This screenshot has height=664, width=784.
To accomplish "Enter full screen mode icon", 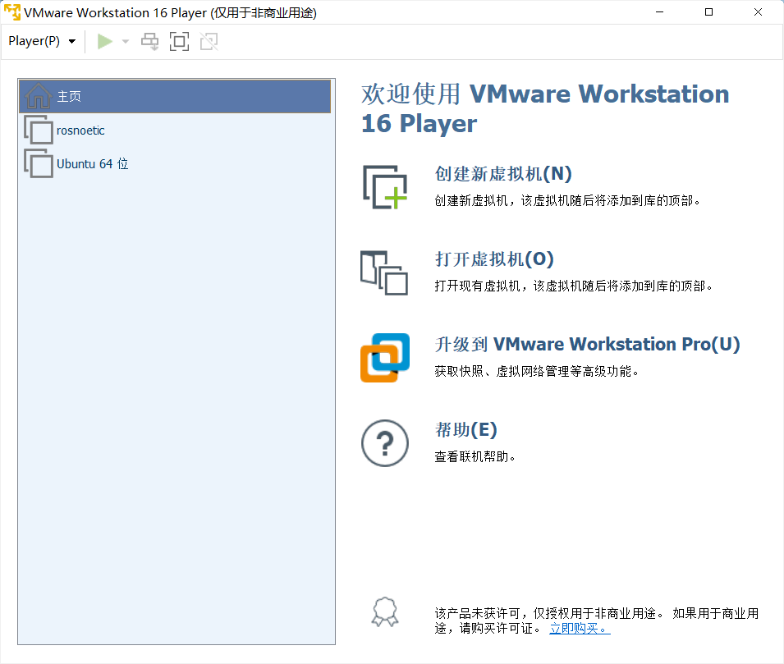I will (179, 42).
